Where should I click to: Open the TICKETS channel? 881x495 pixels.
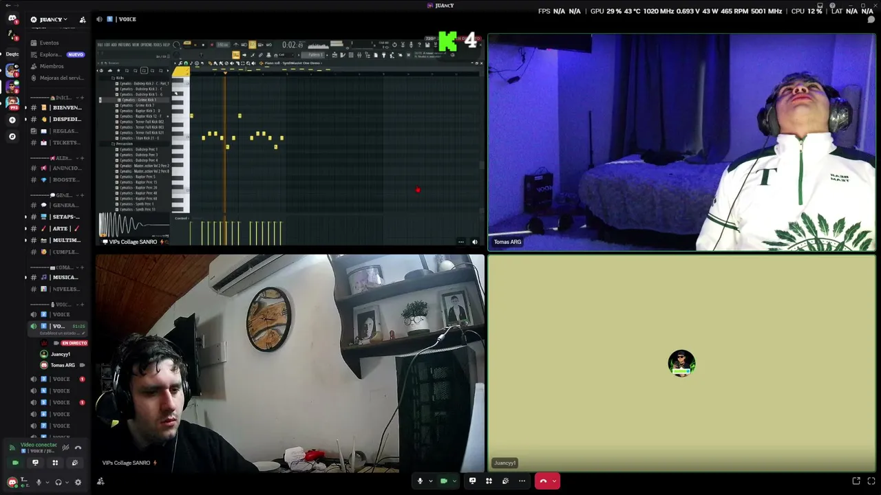[x=58, y=142]
